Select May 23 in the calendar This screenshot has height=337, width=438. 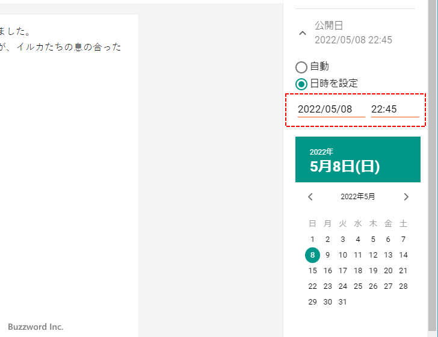pos(328,286)
